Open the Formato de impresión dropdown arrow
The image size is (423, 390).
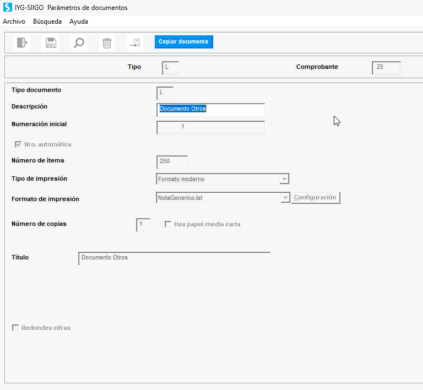tap(285, 198)
